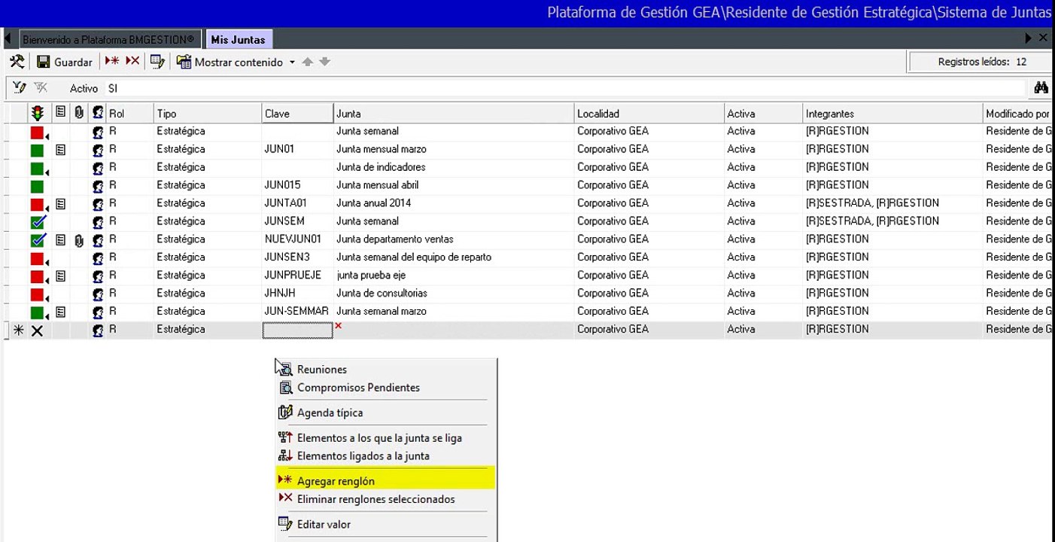This screenshot has width=1055, height=542.
Task: Click the gray down arrow in toolbar
Action: click(x=325, y=62)
